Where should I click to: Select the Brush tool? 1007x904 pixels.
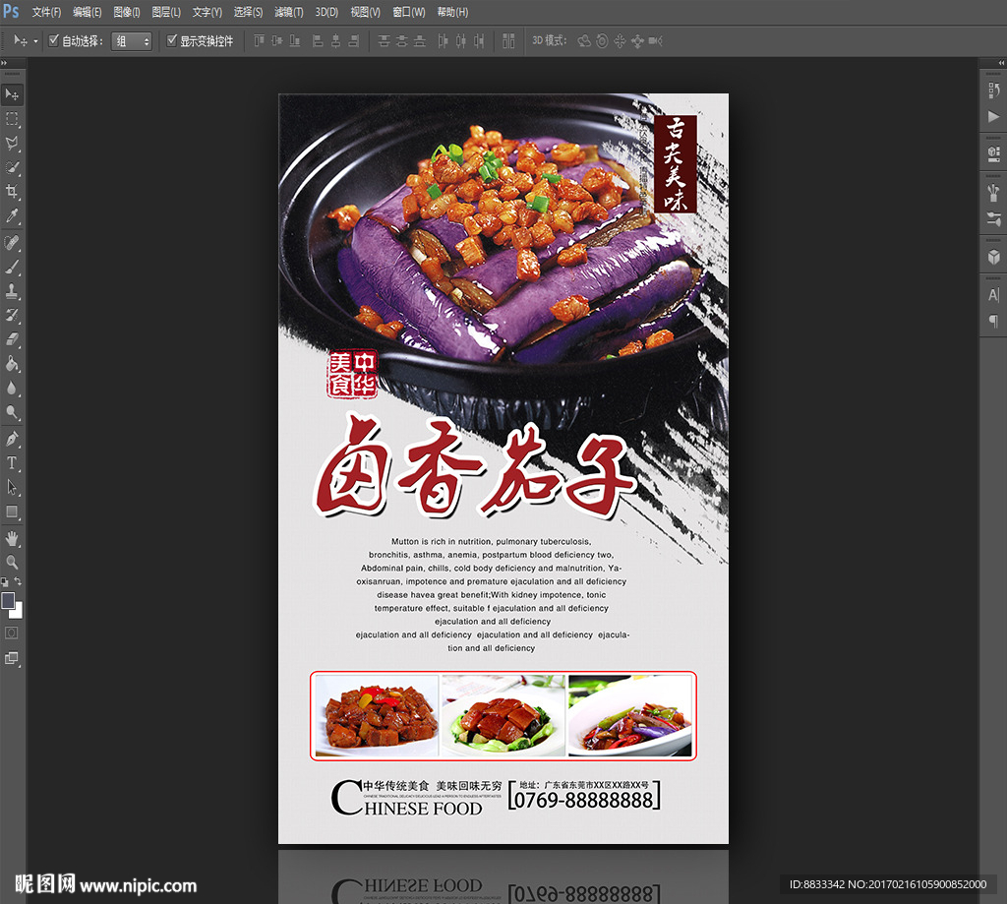(12, 268)
